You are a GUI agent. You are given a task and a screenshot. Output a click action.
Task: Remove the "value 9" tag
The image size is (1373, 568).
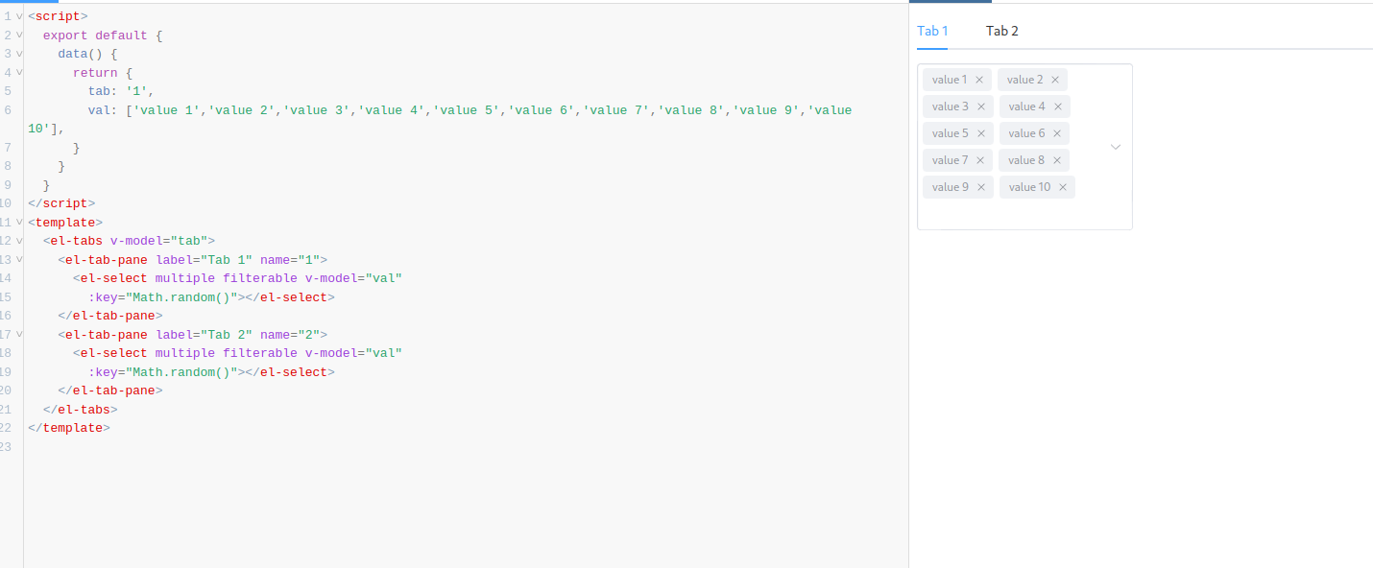pyautogui.click(x=980, y=187)
